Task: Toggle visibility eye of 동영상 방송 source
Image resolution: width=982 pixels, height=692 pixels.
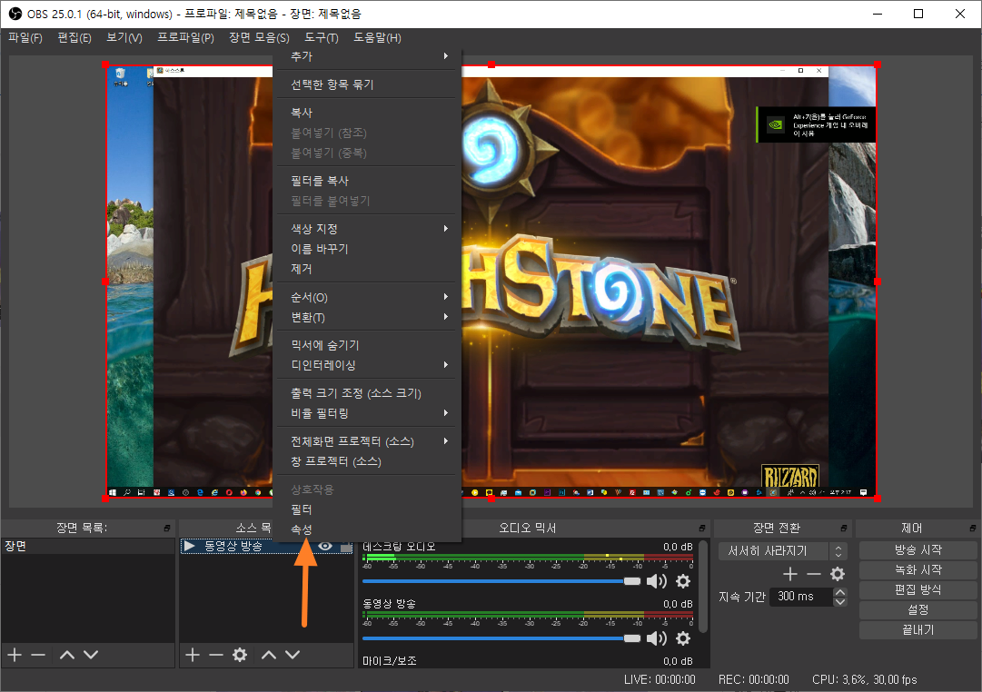Action: (325, 546)
